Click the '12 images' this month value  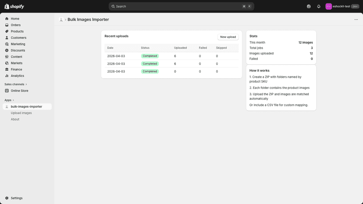pyautogui.click(x=306, y=42)
